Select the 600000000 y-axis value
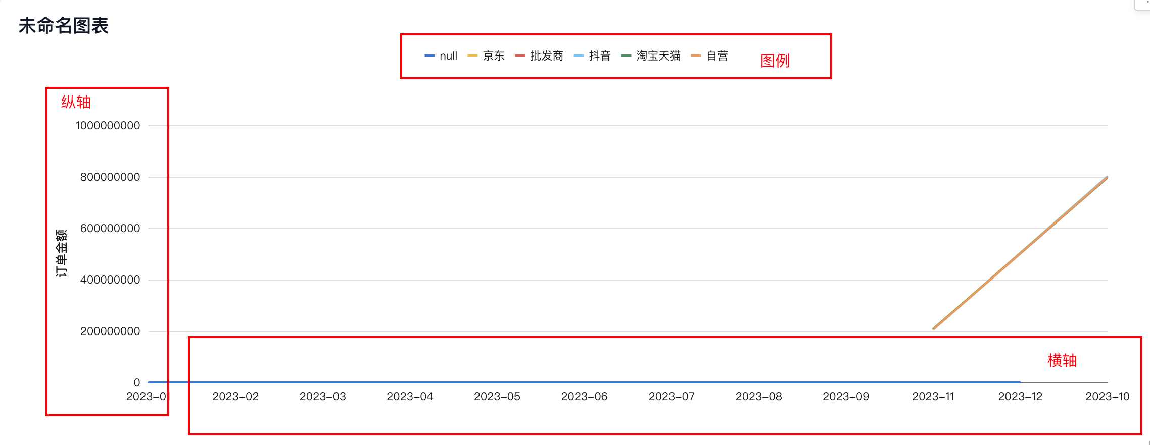 tap(110, 229)
